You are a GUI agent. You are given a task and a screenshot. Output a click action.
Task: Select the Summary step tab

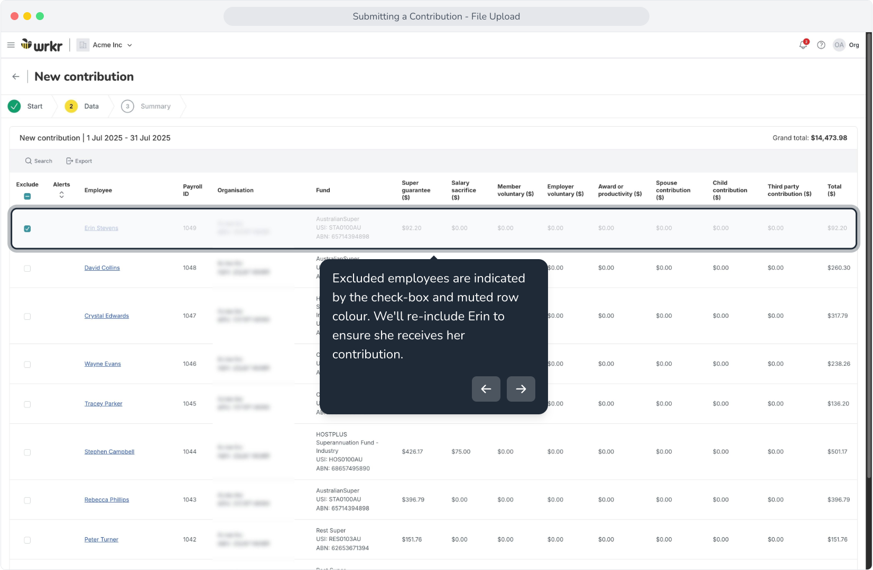[x=146, y=106]
